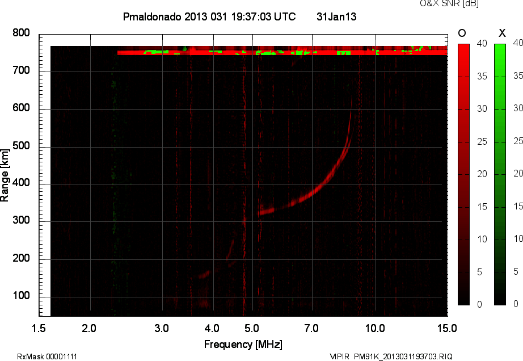Click the 600 range tick label
This screenshot has width=523, height=361.
[x=21, y=108]
